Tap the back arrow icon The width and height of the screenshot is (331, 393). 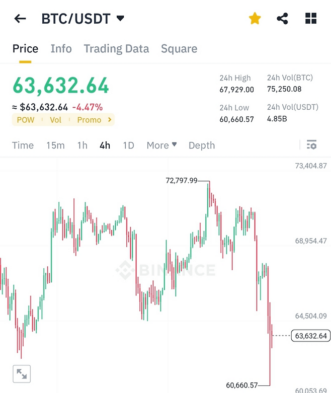point(20,19)
